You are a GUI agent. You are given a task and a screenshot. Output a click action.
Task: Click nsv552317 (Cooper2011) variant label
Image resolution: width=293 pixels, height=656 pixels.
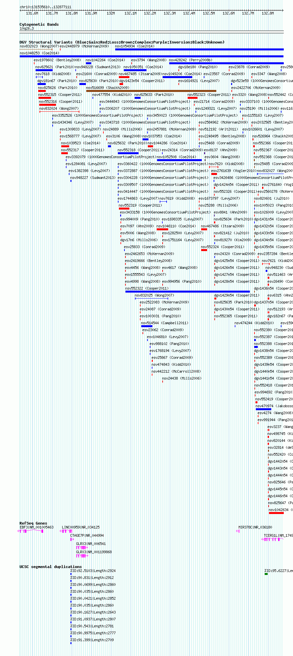tap(83, 150)
